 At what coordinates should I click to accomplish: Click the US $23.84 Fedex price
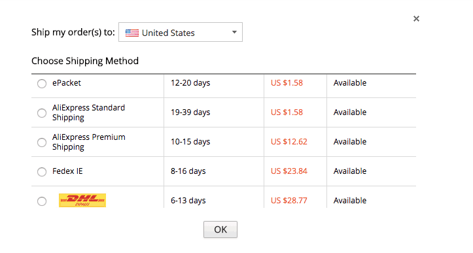click(289, 171)
